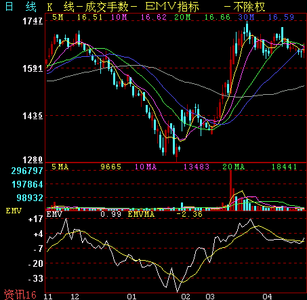
Task: Click the blue 30M value 16.59
Action: 281,17
